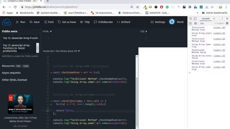
Task: Unfold the checkSomeEven code fold arrow
Action: point(51,72)
